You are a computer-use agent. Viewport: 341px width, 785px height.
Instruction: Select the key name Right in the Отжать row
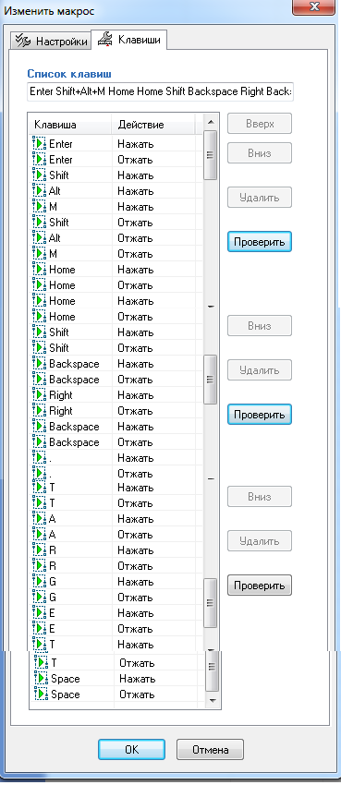[x=61, y=411]
